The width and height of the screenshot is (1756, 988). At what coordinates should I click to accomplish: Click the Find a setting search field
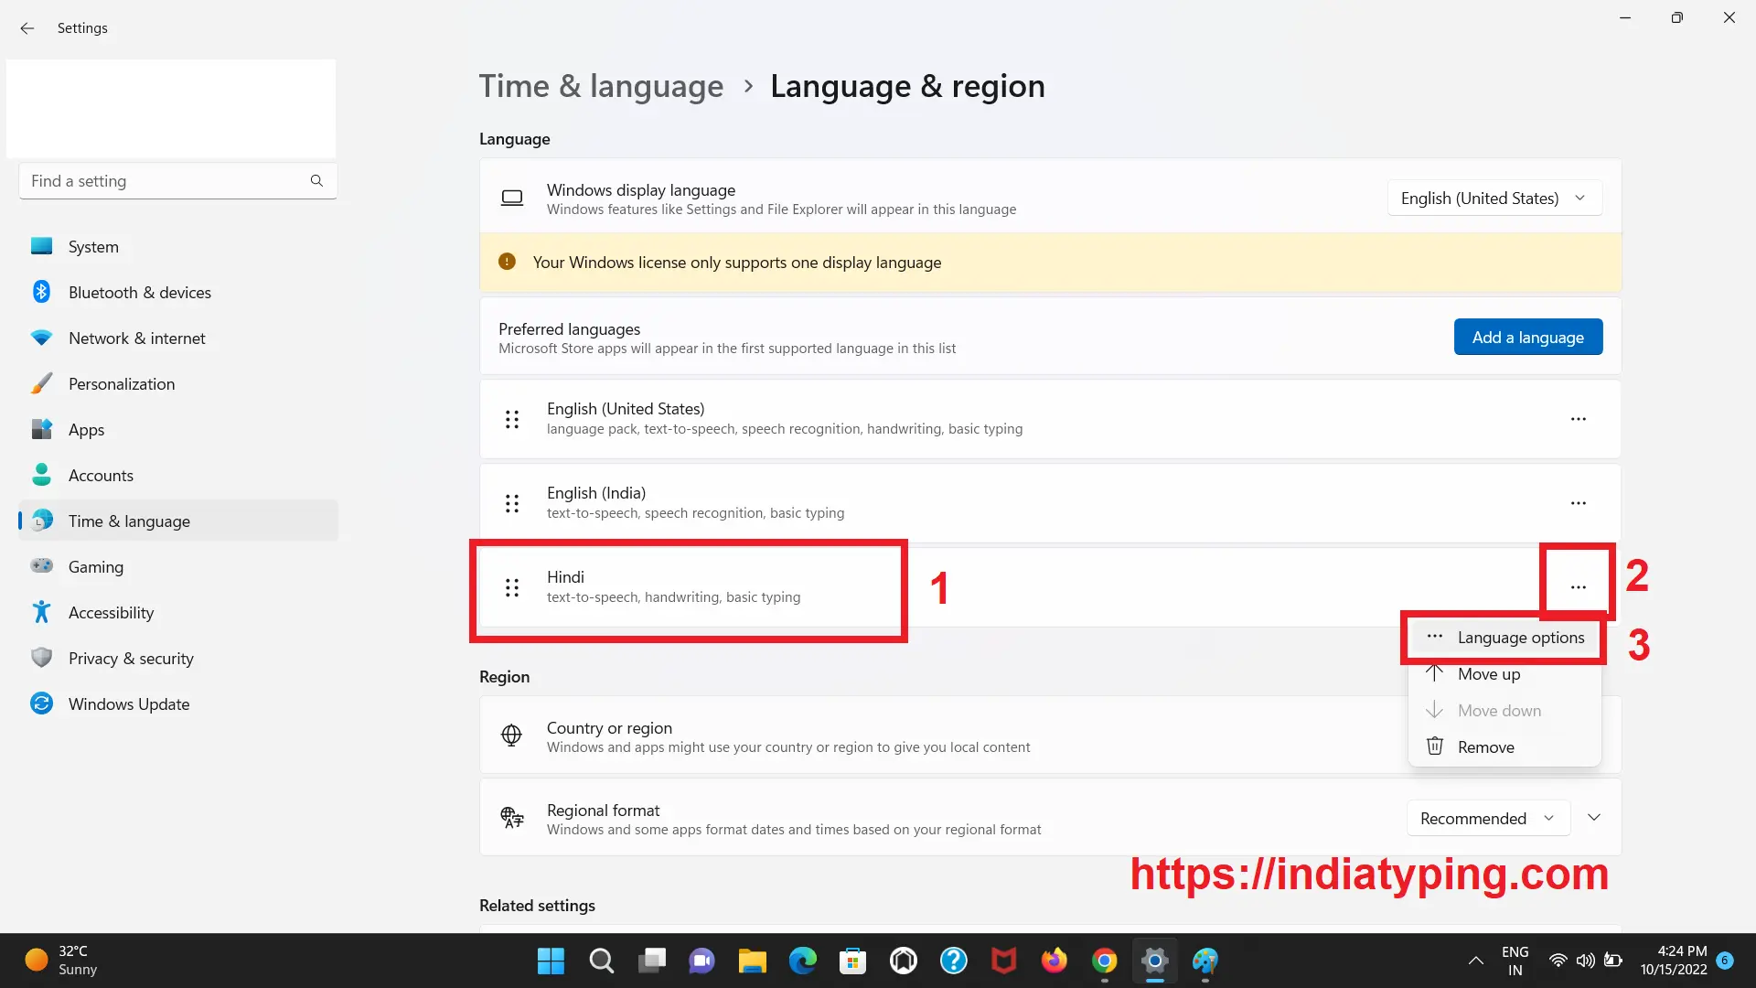[x=177, y=181]
